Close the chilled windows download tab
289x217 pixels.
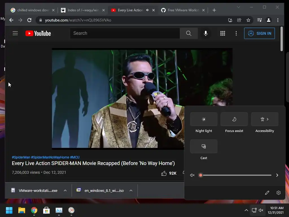53,10
